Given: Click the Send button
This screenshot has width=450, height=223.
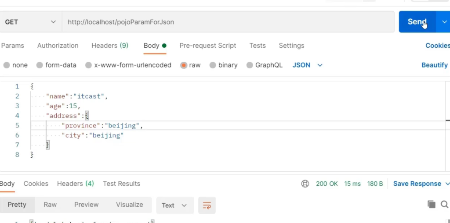Looking at the screenshot, I should pyautogui.click(x=417, y=22).
